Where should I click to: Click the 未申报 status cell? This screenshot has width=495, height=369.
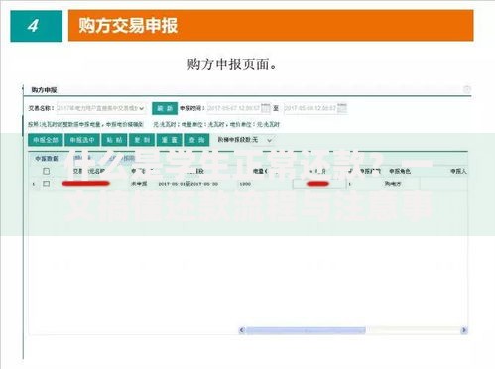(x=139, y=184)
